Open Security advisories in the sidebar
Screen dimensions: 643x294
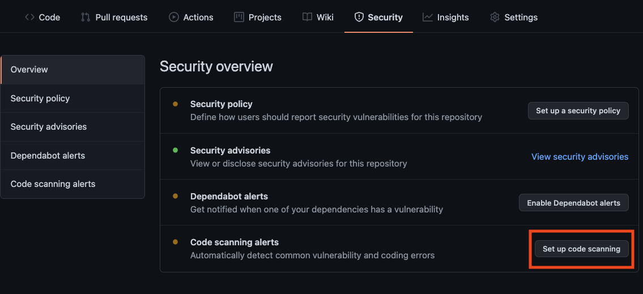pos(73,127)
